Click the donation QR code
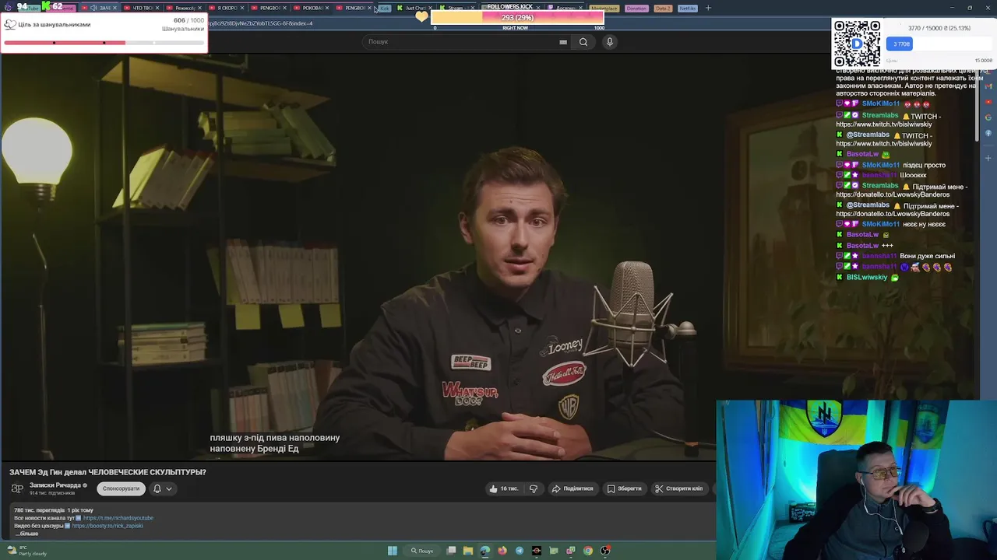 pyautogui.click(x=857, y=44)
